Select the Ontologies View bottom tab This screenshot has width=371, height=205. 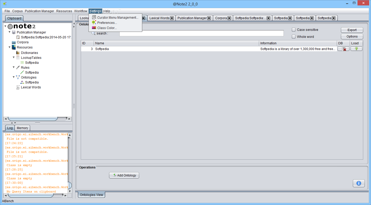[x=91, y=195]
